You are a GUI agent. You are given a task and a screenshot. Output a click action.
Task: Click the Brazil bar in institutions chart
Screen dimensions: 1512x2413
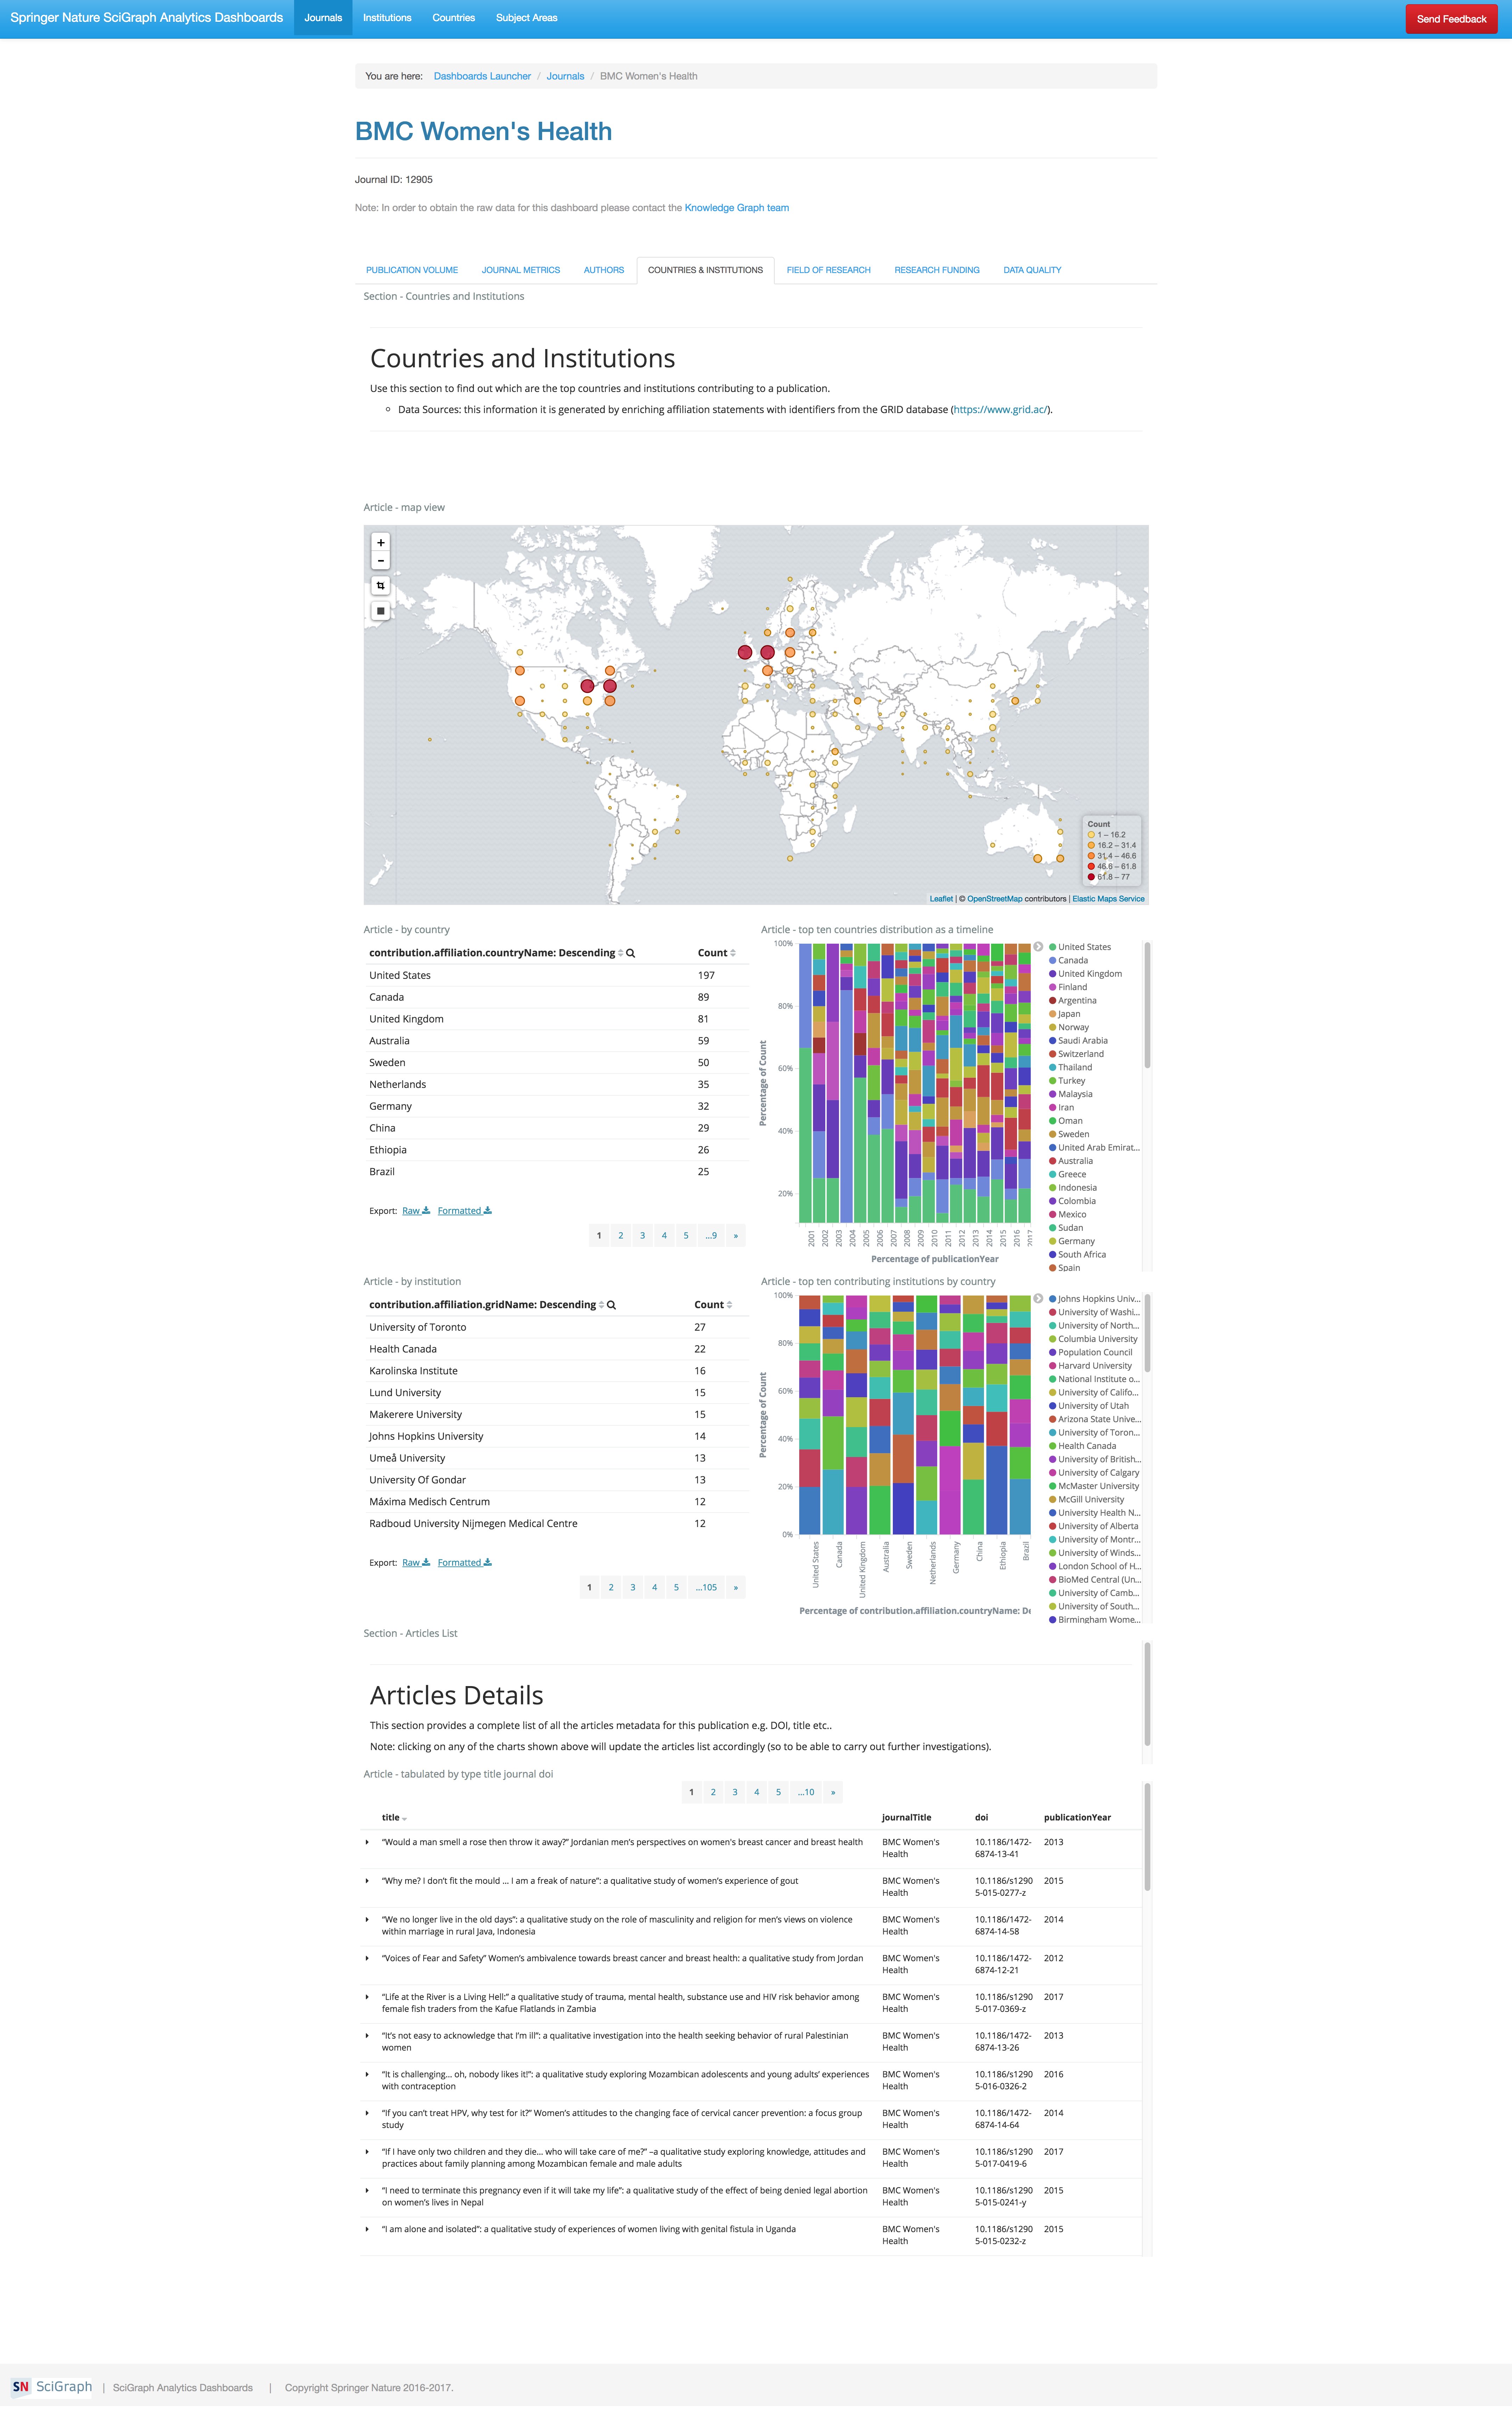click(1020, 1415)
